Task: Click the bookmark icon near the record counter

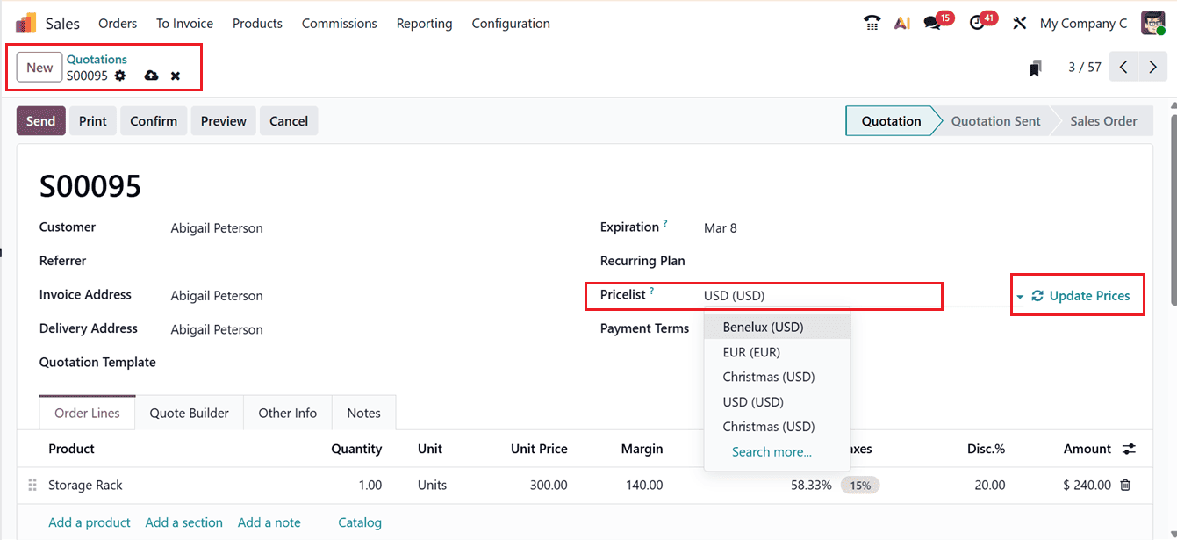Action: pos(1035,67)
